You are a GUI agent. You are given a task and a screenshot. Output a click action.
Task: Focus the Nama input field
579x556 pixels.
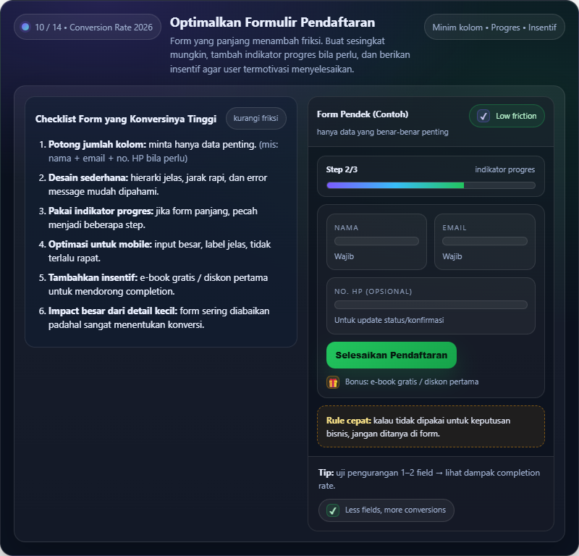376,241
